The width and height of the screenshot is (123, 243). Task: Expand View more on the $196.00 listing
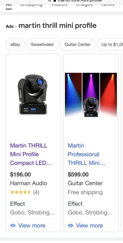[x=28, y=225]
